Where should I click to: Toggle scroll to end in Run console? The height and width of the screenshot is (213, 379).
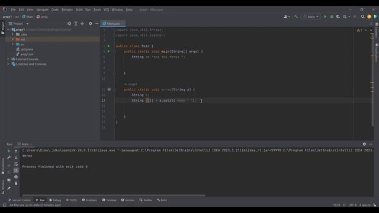16,170
